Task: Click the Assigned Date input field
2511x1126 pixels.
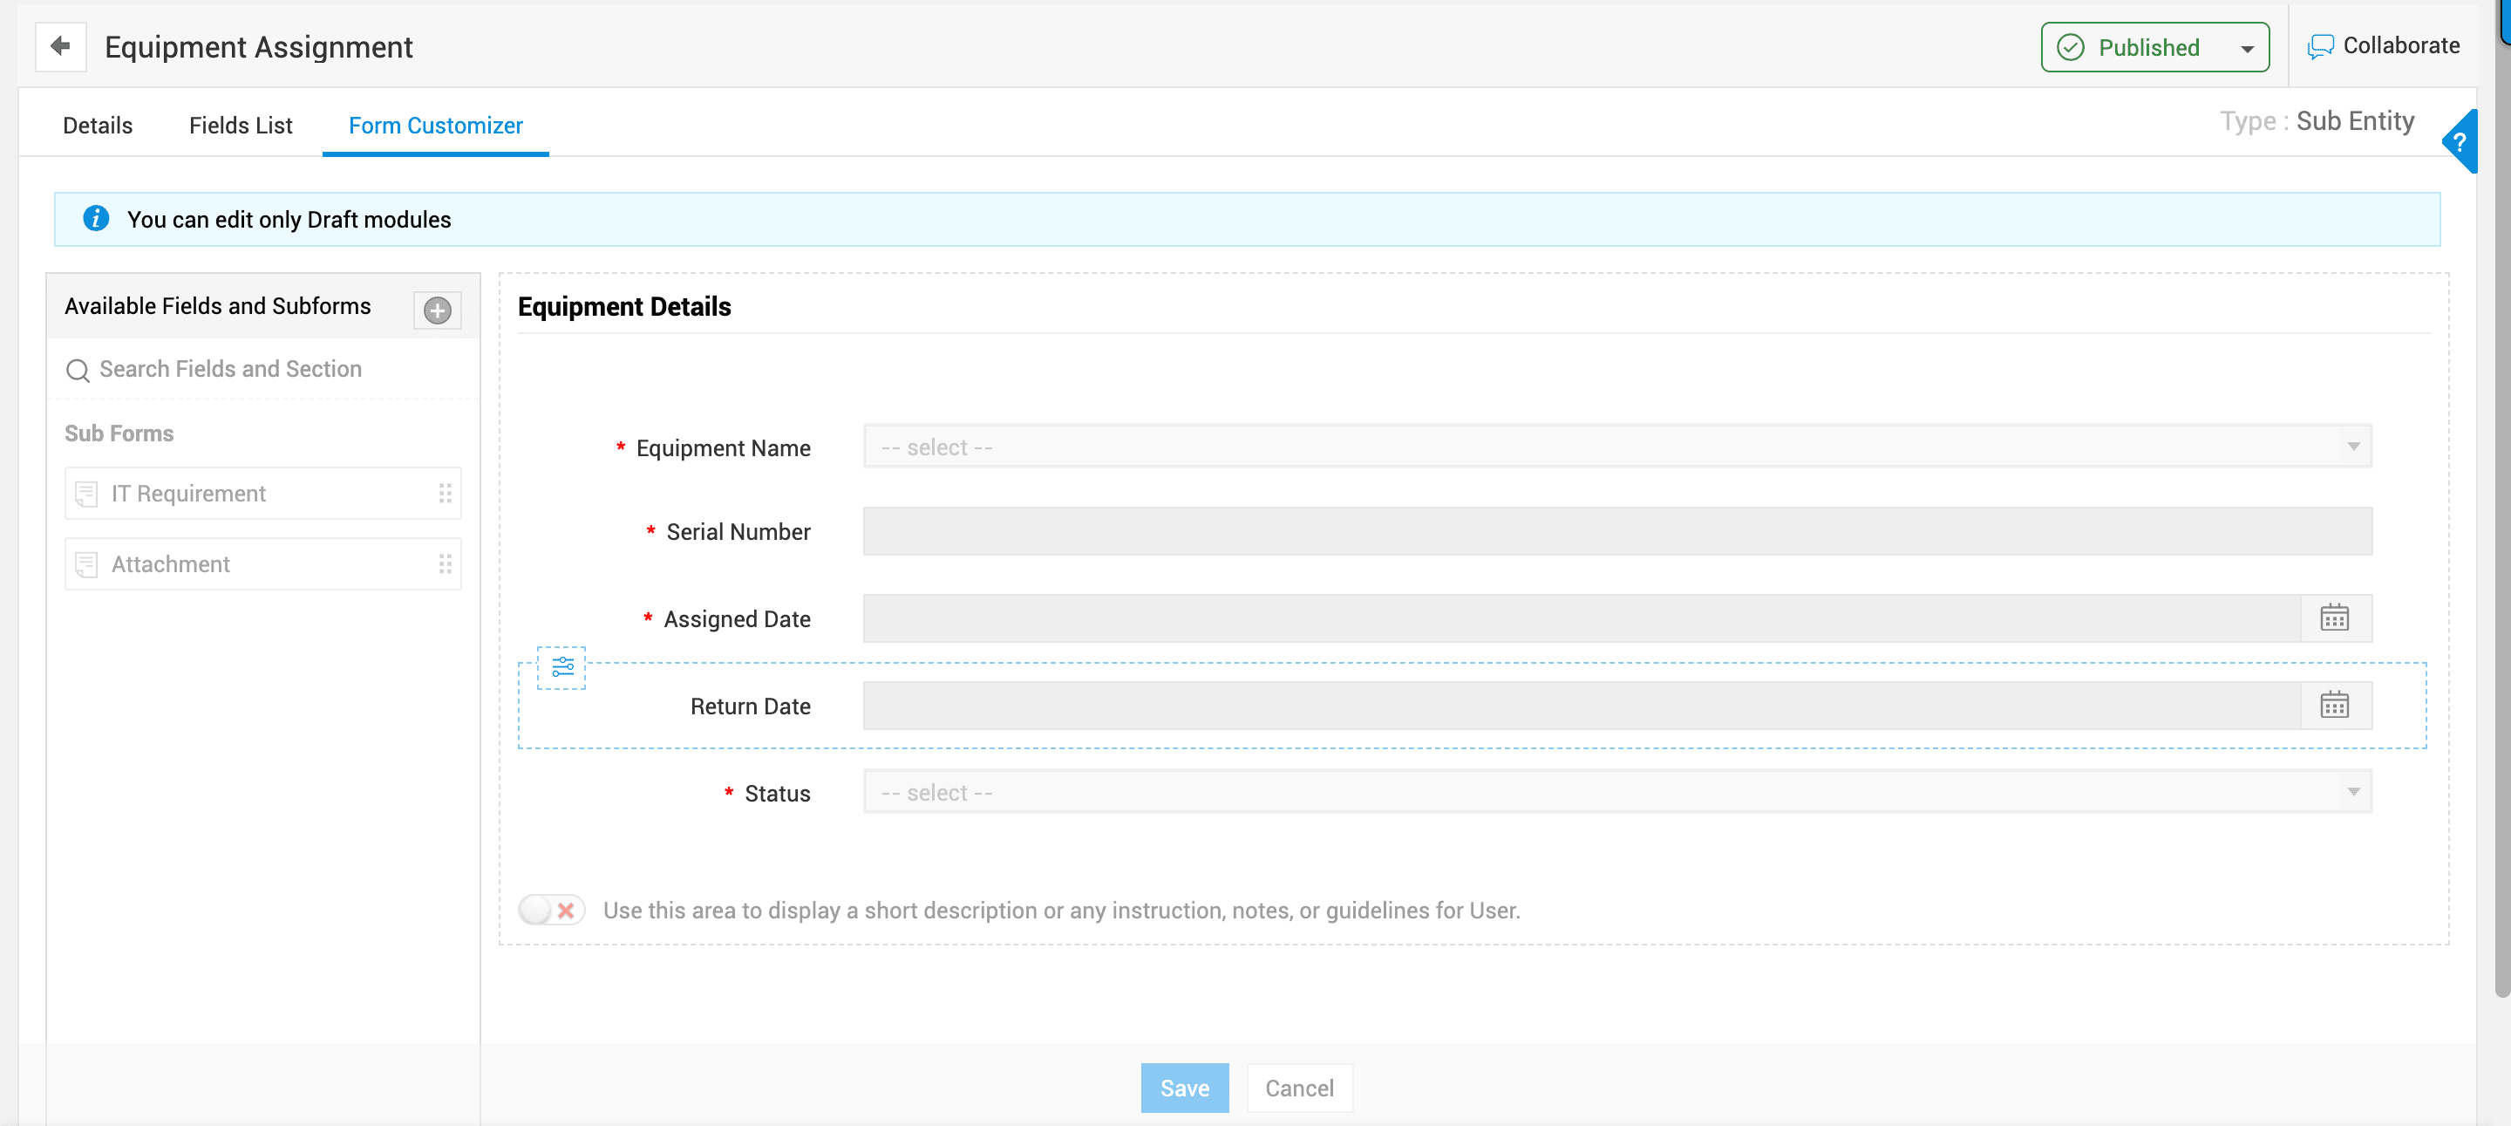Action: click(1581, 618)
